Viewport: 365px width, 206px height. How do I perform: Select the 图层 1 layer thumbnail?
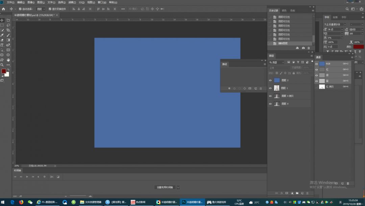click(x=277, y=88)
